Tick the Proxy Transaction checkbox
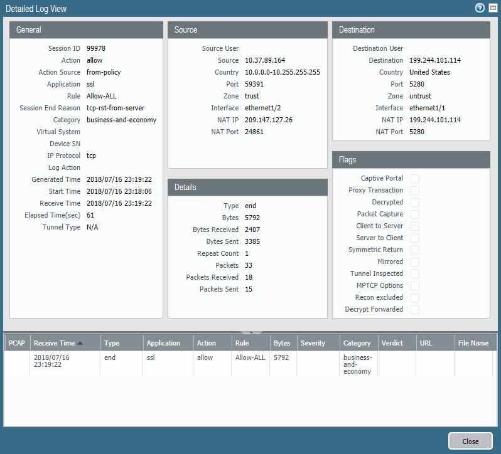The width and height of the screenshot is (501, 454). pyautogui.click(x=415, y=191)
